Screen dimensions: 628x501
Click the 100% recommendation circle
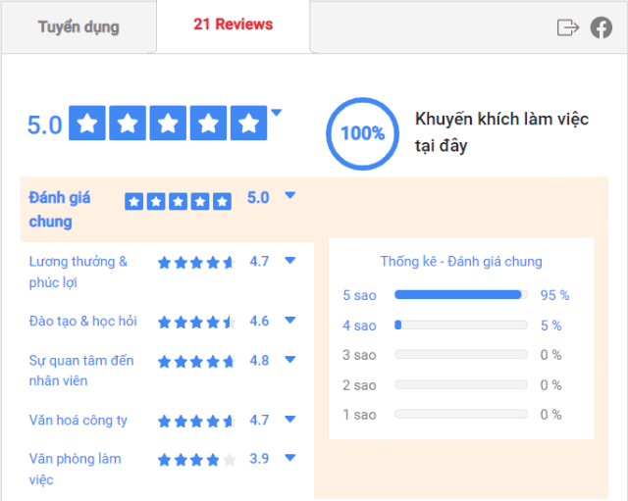362,133
